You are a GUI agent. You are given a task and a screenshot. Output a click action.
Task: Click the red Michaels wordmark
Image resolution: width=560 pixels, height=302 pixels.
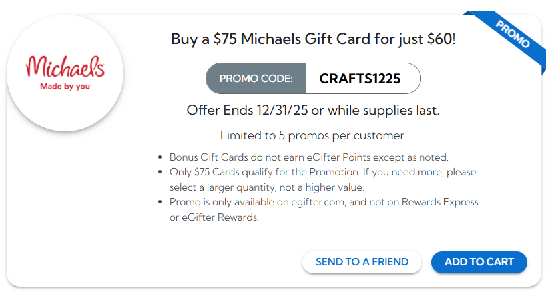click(65, 67)
